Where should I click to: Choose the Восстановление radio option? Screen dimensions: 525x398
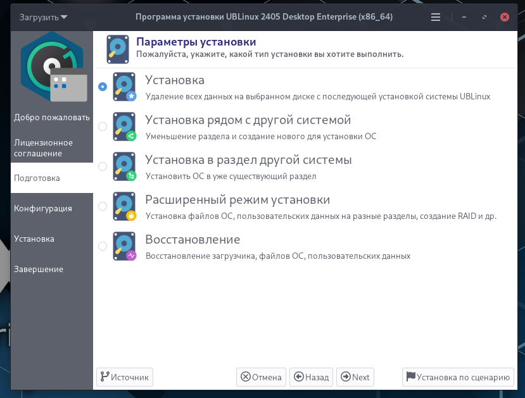pyautogui.click(x=103, y=246)
